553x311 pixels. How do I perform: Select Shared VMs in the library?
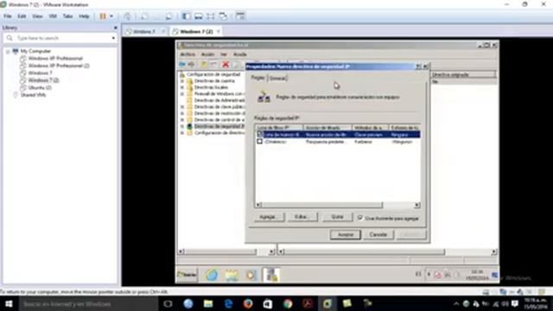pyautogui.click(x=33, y=95)
